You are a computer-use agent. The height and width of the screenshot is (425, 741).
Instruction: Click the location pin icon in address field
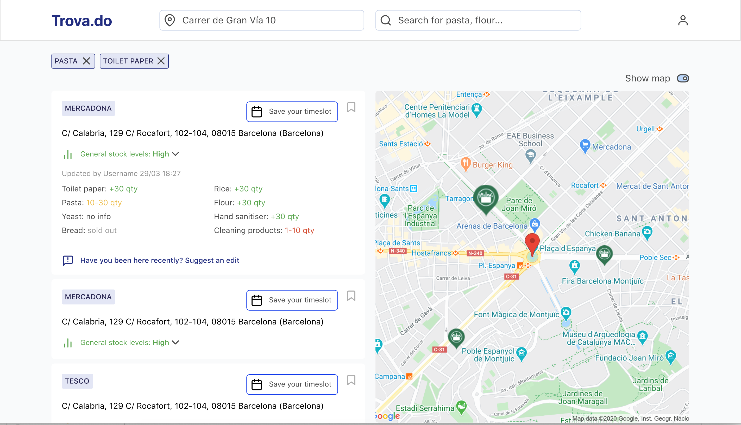tap(170, 21)
